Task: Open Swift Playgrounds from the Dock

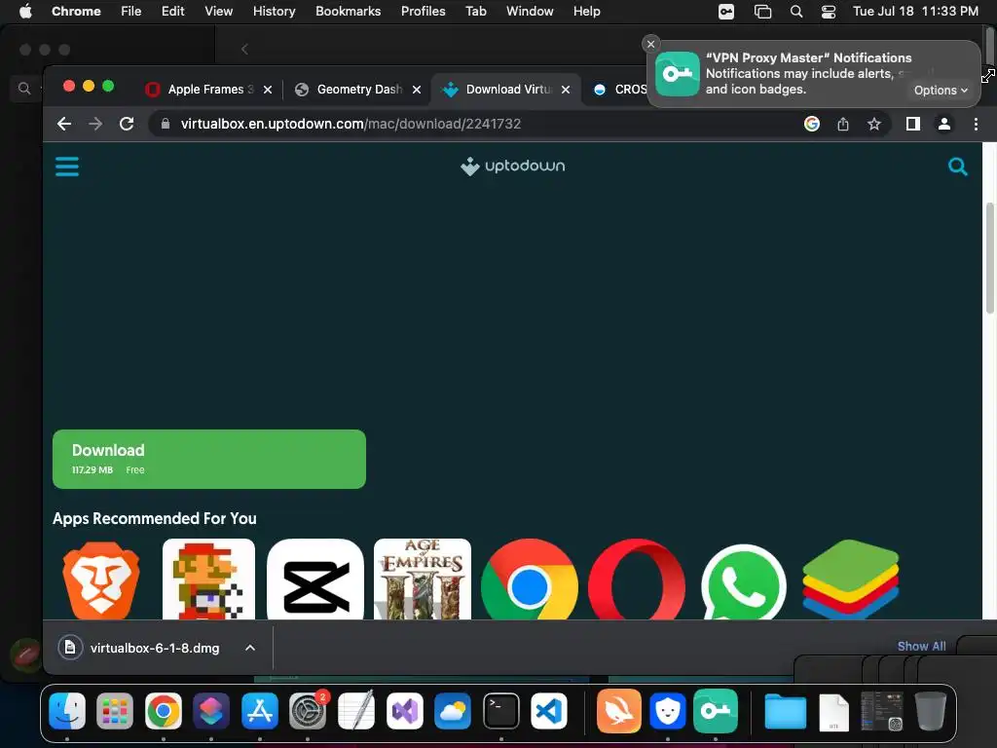Action: coord(618,710)
